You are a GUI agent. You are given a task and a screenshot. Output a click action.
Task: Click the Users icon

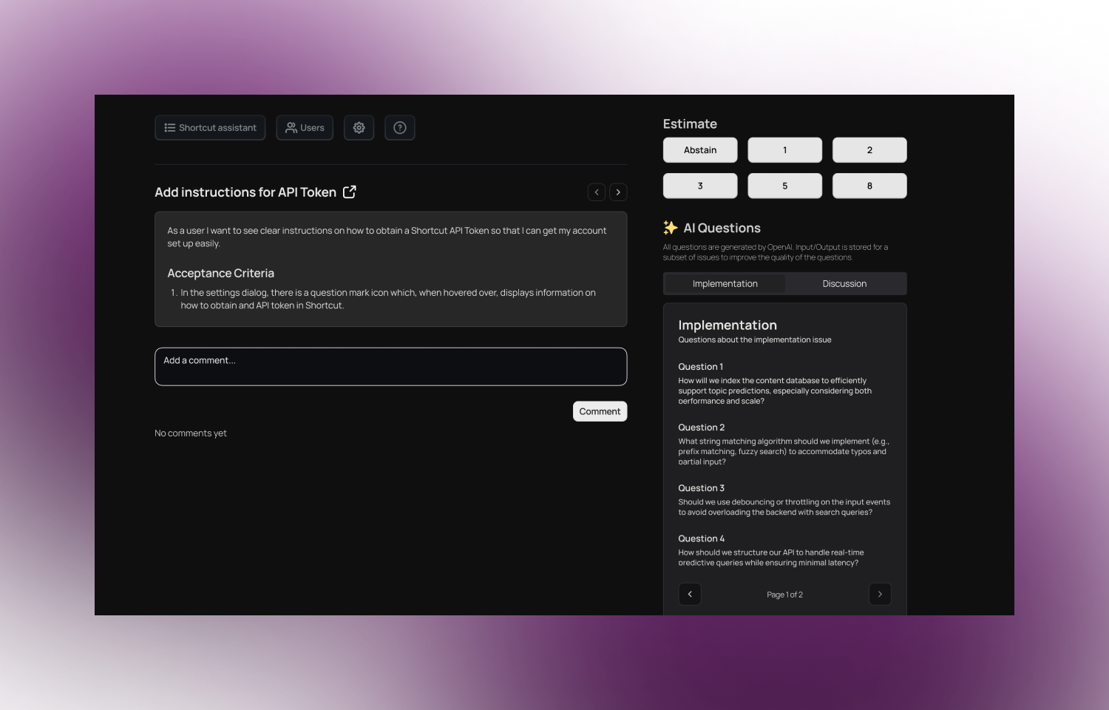[292, 127]
